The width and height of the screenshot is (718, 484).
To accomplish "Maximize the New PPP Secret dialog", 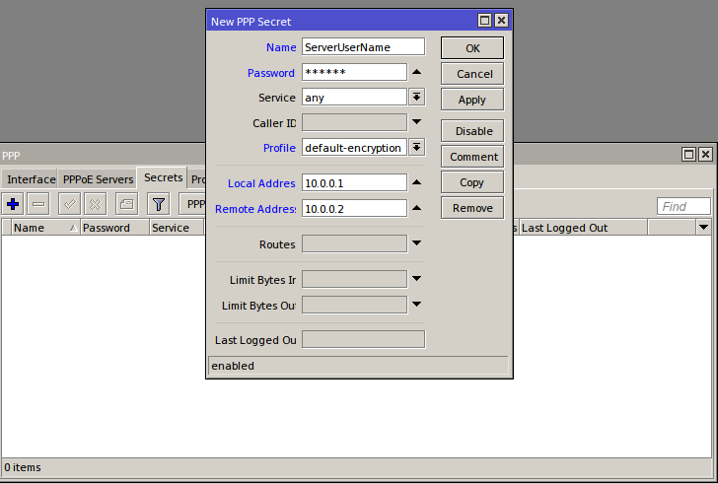I will pyautogui.click(x=484, y=21).
